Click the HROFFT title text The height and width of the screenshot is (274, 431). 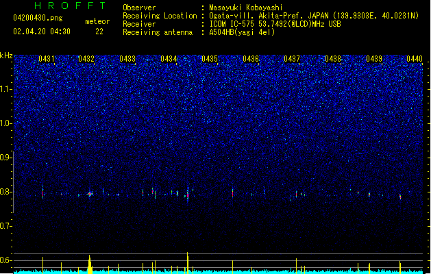coord(70,5)
